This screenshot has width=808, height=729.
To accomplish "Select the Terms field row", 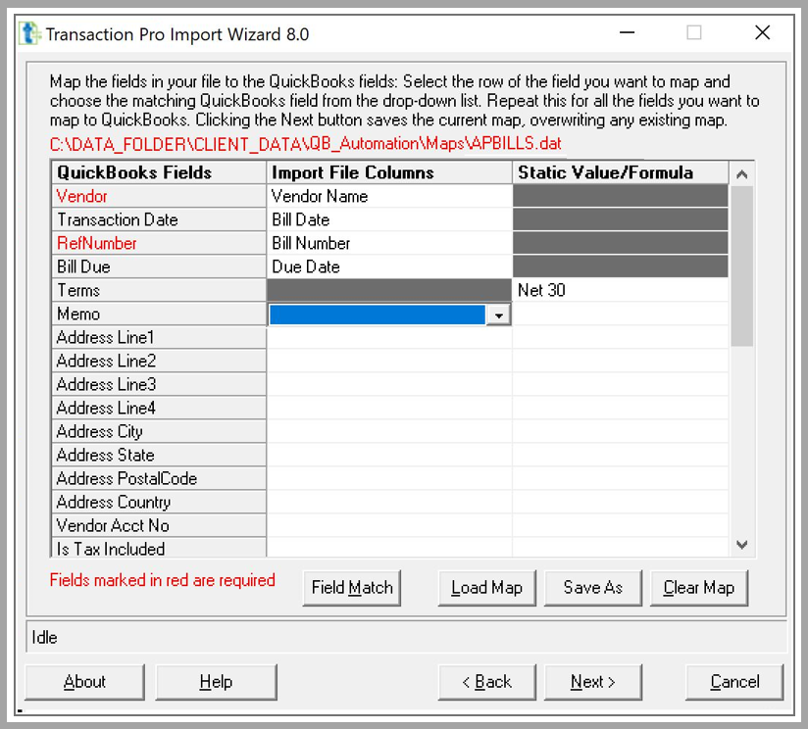I will (159, 290).
